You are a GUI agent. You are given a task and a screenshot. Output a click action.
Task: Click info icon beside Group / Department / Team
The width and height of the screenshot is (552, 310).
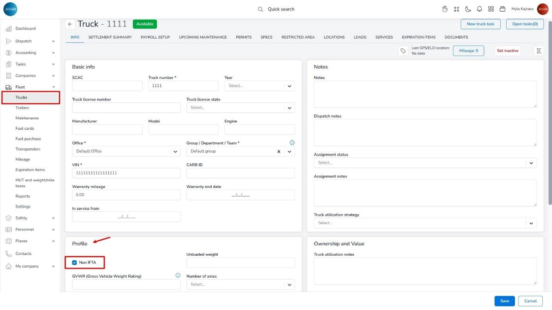click(x=292, y=143)
